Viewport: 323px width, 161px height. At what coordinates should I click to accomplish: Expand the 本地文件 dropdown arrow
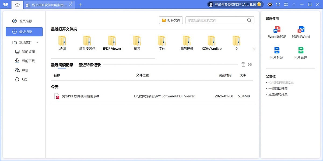[37, 42]
